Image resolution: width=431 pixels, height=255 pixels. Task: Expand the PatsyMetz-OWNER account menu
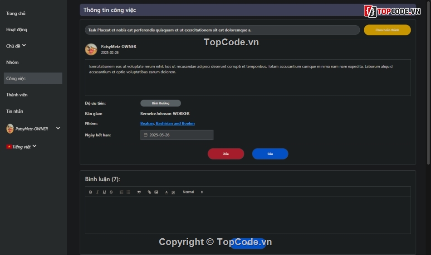[58, 128]
